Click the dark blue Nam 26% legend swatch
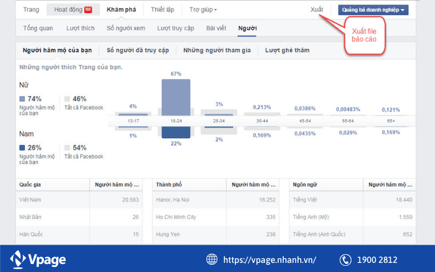Image resolution: width=435 pixels, height=272 pixels. [x=22, y=147]
